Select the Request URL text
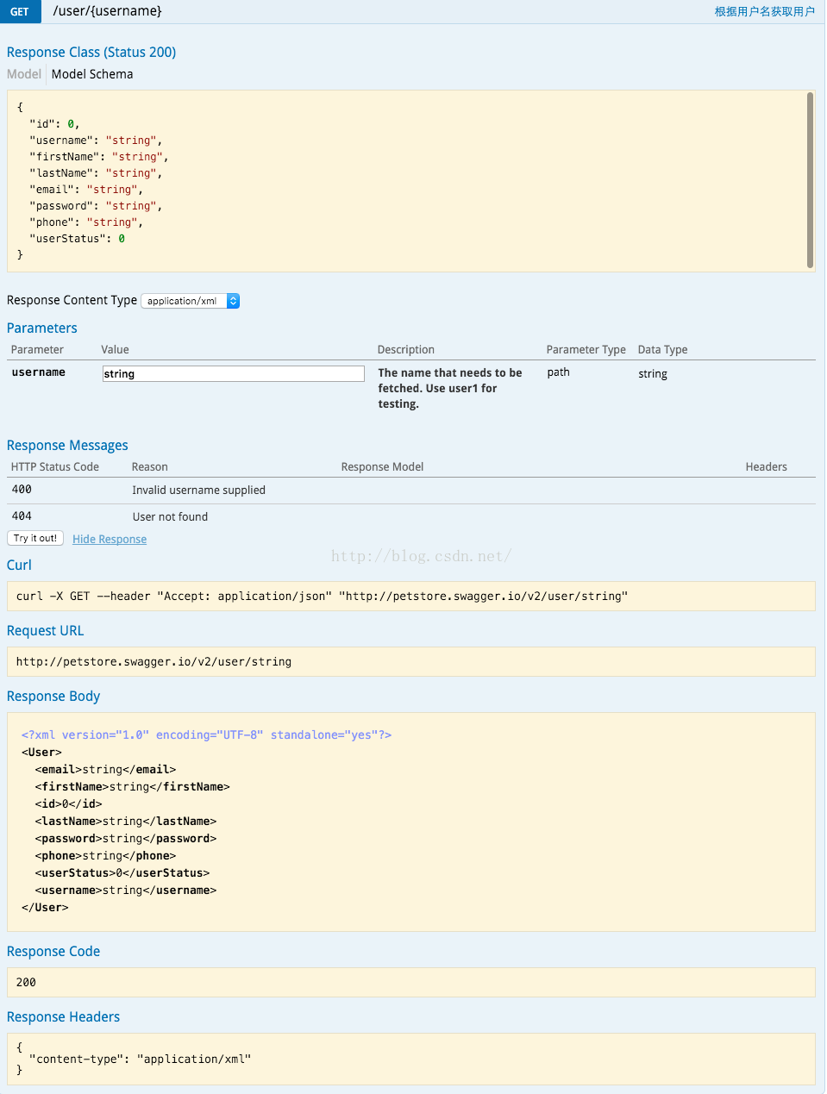This screenshot has width=827, height=1094. click(x=153, y=661)
